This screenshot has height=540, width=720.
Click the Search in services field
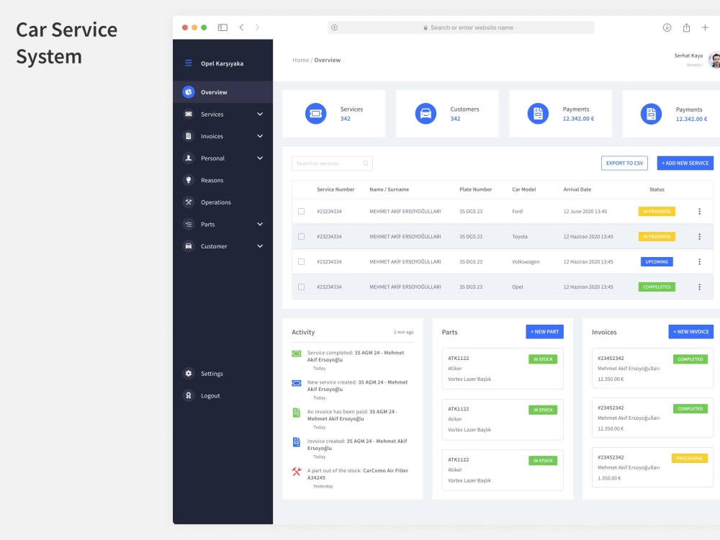click(x=332, y=163)
